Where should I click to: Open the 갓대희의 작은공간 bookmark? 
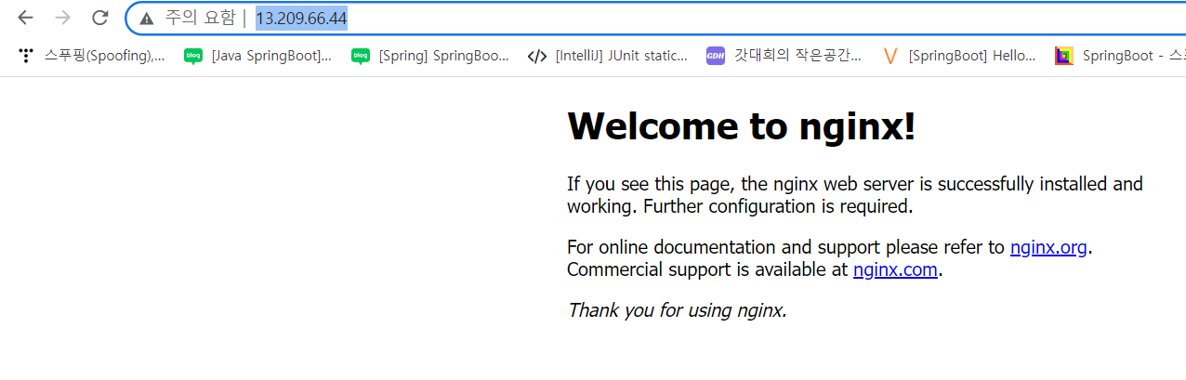coord(784,56)
